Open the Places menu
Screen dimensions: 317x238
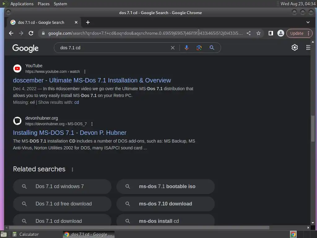[x=44, y=4]
